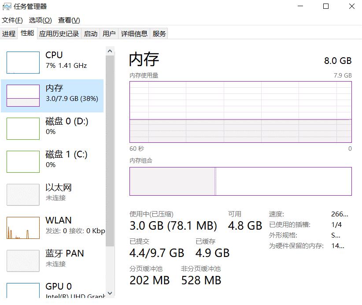This screenshot has height=305, width=362.
Task: Click the 磁盘 1 (C:) graph thumbnail
Action: point(23,162)
